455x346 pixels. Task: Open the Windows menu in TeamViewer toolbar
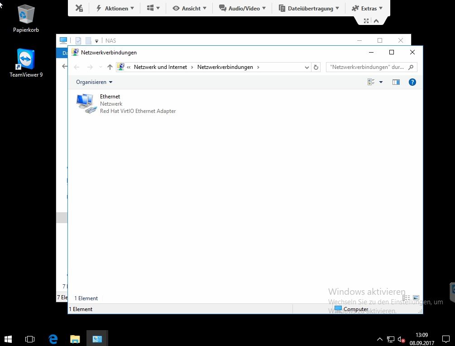click(x=153, y=8)
